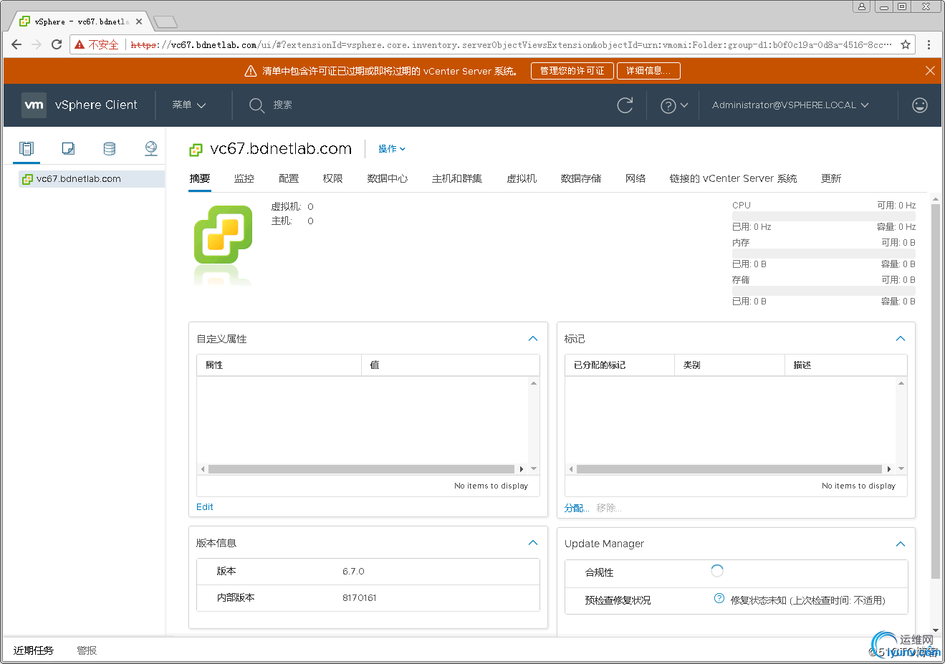Switch to the 虚拟机 tab
The width and height of the screenshot is (945, 664).
(x=522, y=178)
